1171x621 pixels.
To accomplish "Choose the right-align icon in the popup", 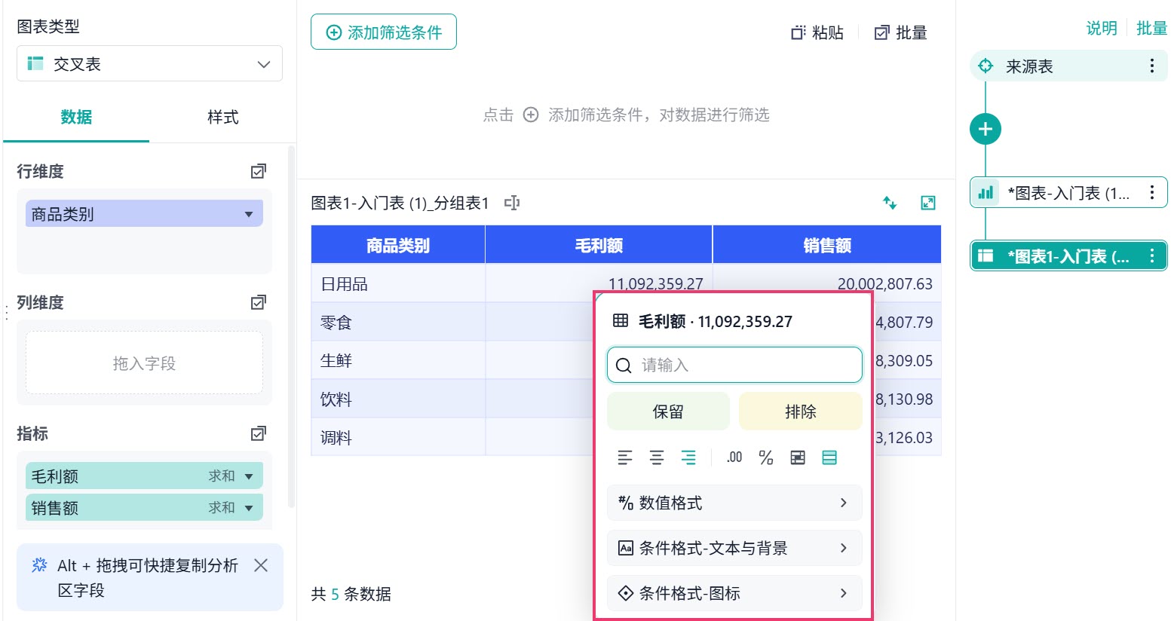I will [688, 457].
